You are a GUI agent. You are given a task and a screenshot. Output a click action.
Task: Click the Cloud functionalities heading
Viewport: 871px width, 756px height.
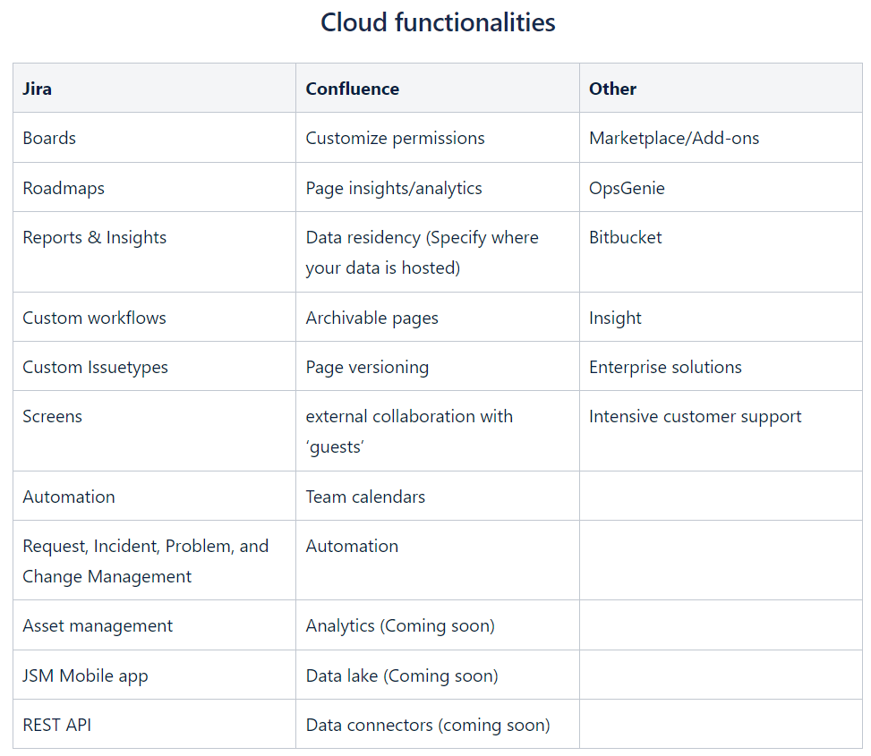pos(438,22)
